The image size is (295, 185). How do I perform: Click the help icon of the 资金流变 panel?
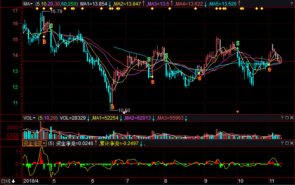pyautogui.click(x=282, y=143)
